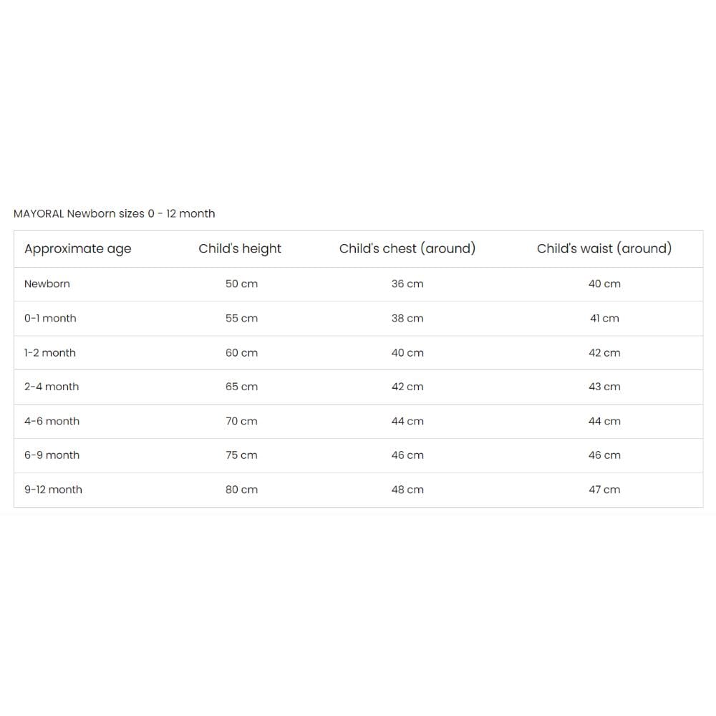Click the 9-12 month row label
The image size is (716, 716).
click(53, 490)
